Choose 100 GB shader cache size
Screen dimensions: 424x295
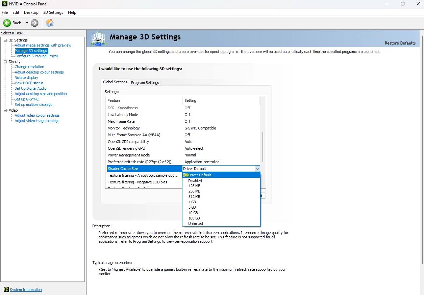click(221, 218)
